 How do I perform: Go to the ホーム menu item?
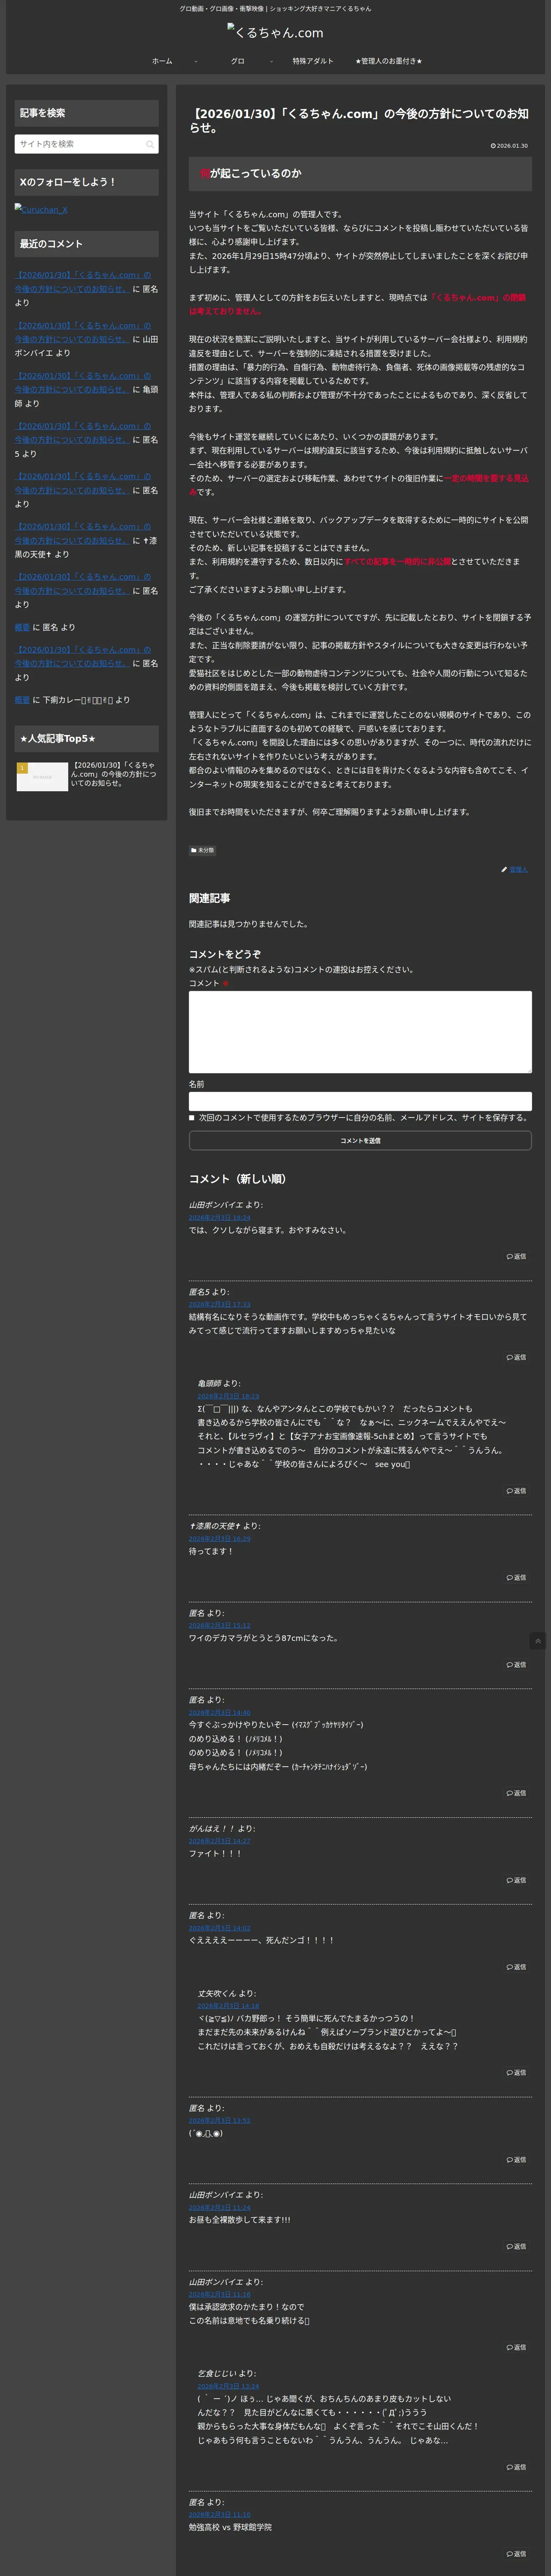(162, 61)
